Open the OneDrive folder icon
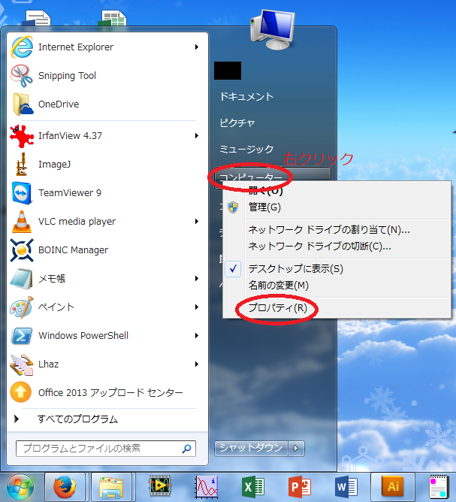 pyautogui.click(x=23, y=104)
